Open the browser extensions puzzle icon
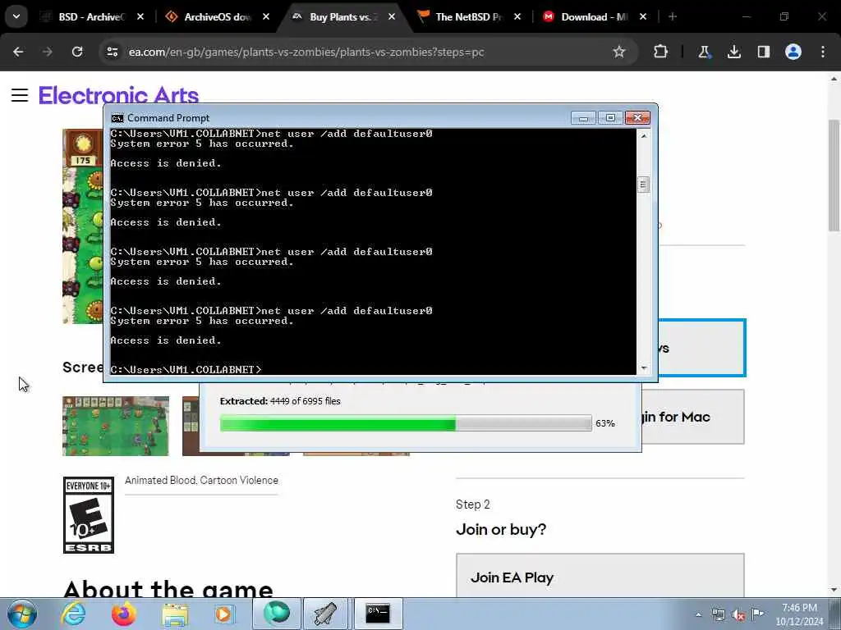The width and height of the screenshot is (841, 630). (x=661, y=52)
